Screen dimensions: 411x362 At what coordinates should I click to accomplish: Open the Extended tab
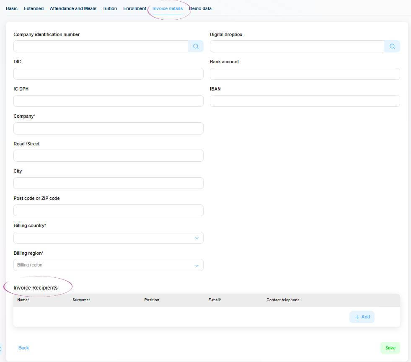pyautogui.click(x=34, y=8)
